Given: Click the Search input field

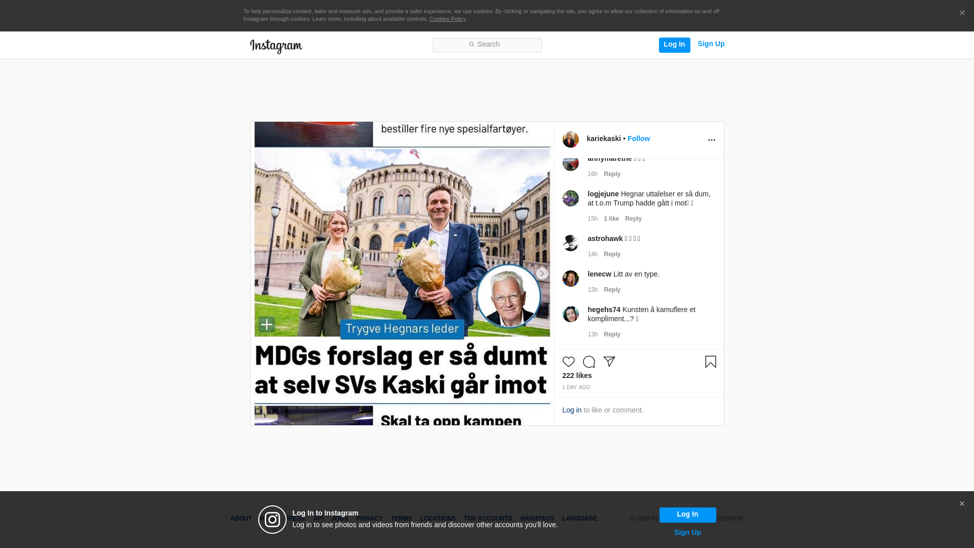Looking at the screenshot, I should coord(487,45).
